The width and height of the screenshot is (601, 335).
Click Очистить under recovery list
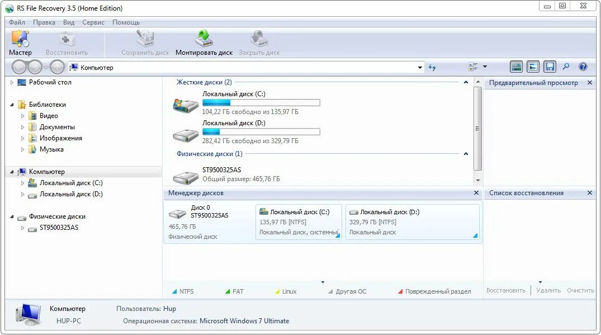point(581,290)
